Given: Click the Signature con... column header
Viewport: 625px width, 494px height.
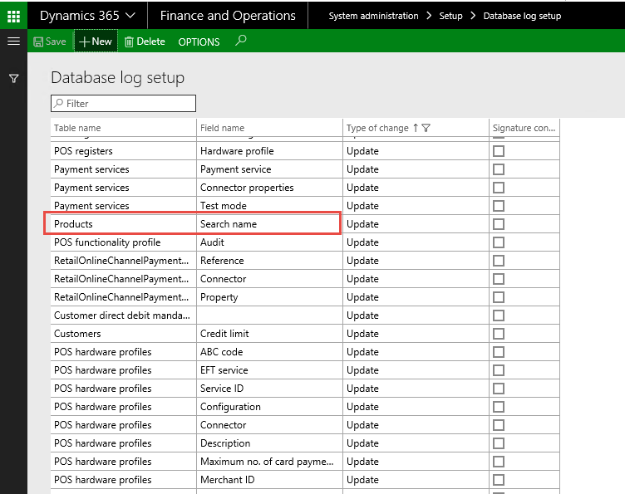Looking at the screenshot, I should (x=524, y=128).
